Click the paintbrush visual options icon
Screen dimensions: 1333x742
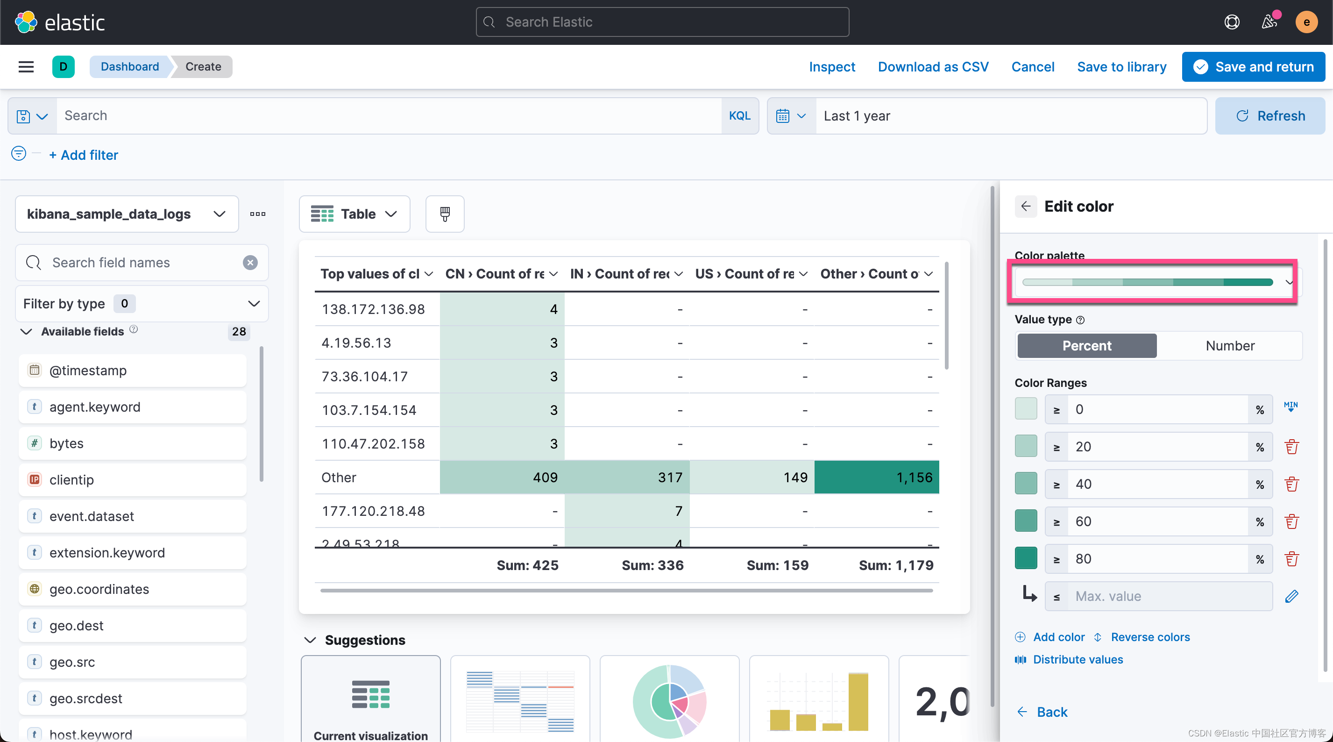[445, 214]
